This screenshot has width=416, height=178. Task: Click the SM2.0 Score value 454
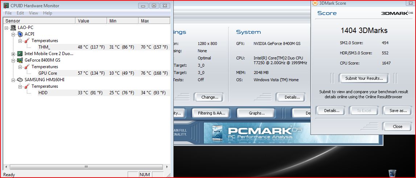(x=385, y=43)
